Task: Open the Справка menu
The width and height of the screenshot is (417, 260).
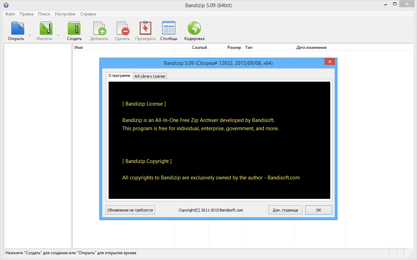Action: click(88, 14)
